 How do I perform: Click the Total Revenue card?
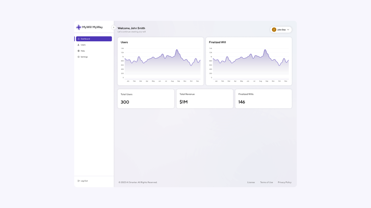pyautogui.click(x=205, y=99)
